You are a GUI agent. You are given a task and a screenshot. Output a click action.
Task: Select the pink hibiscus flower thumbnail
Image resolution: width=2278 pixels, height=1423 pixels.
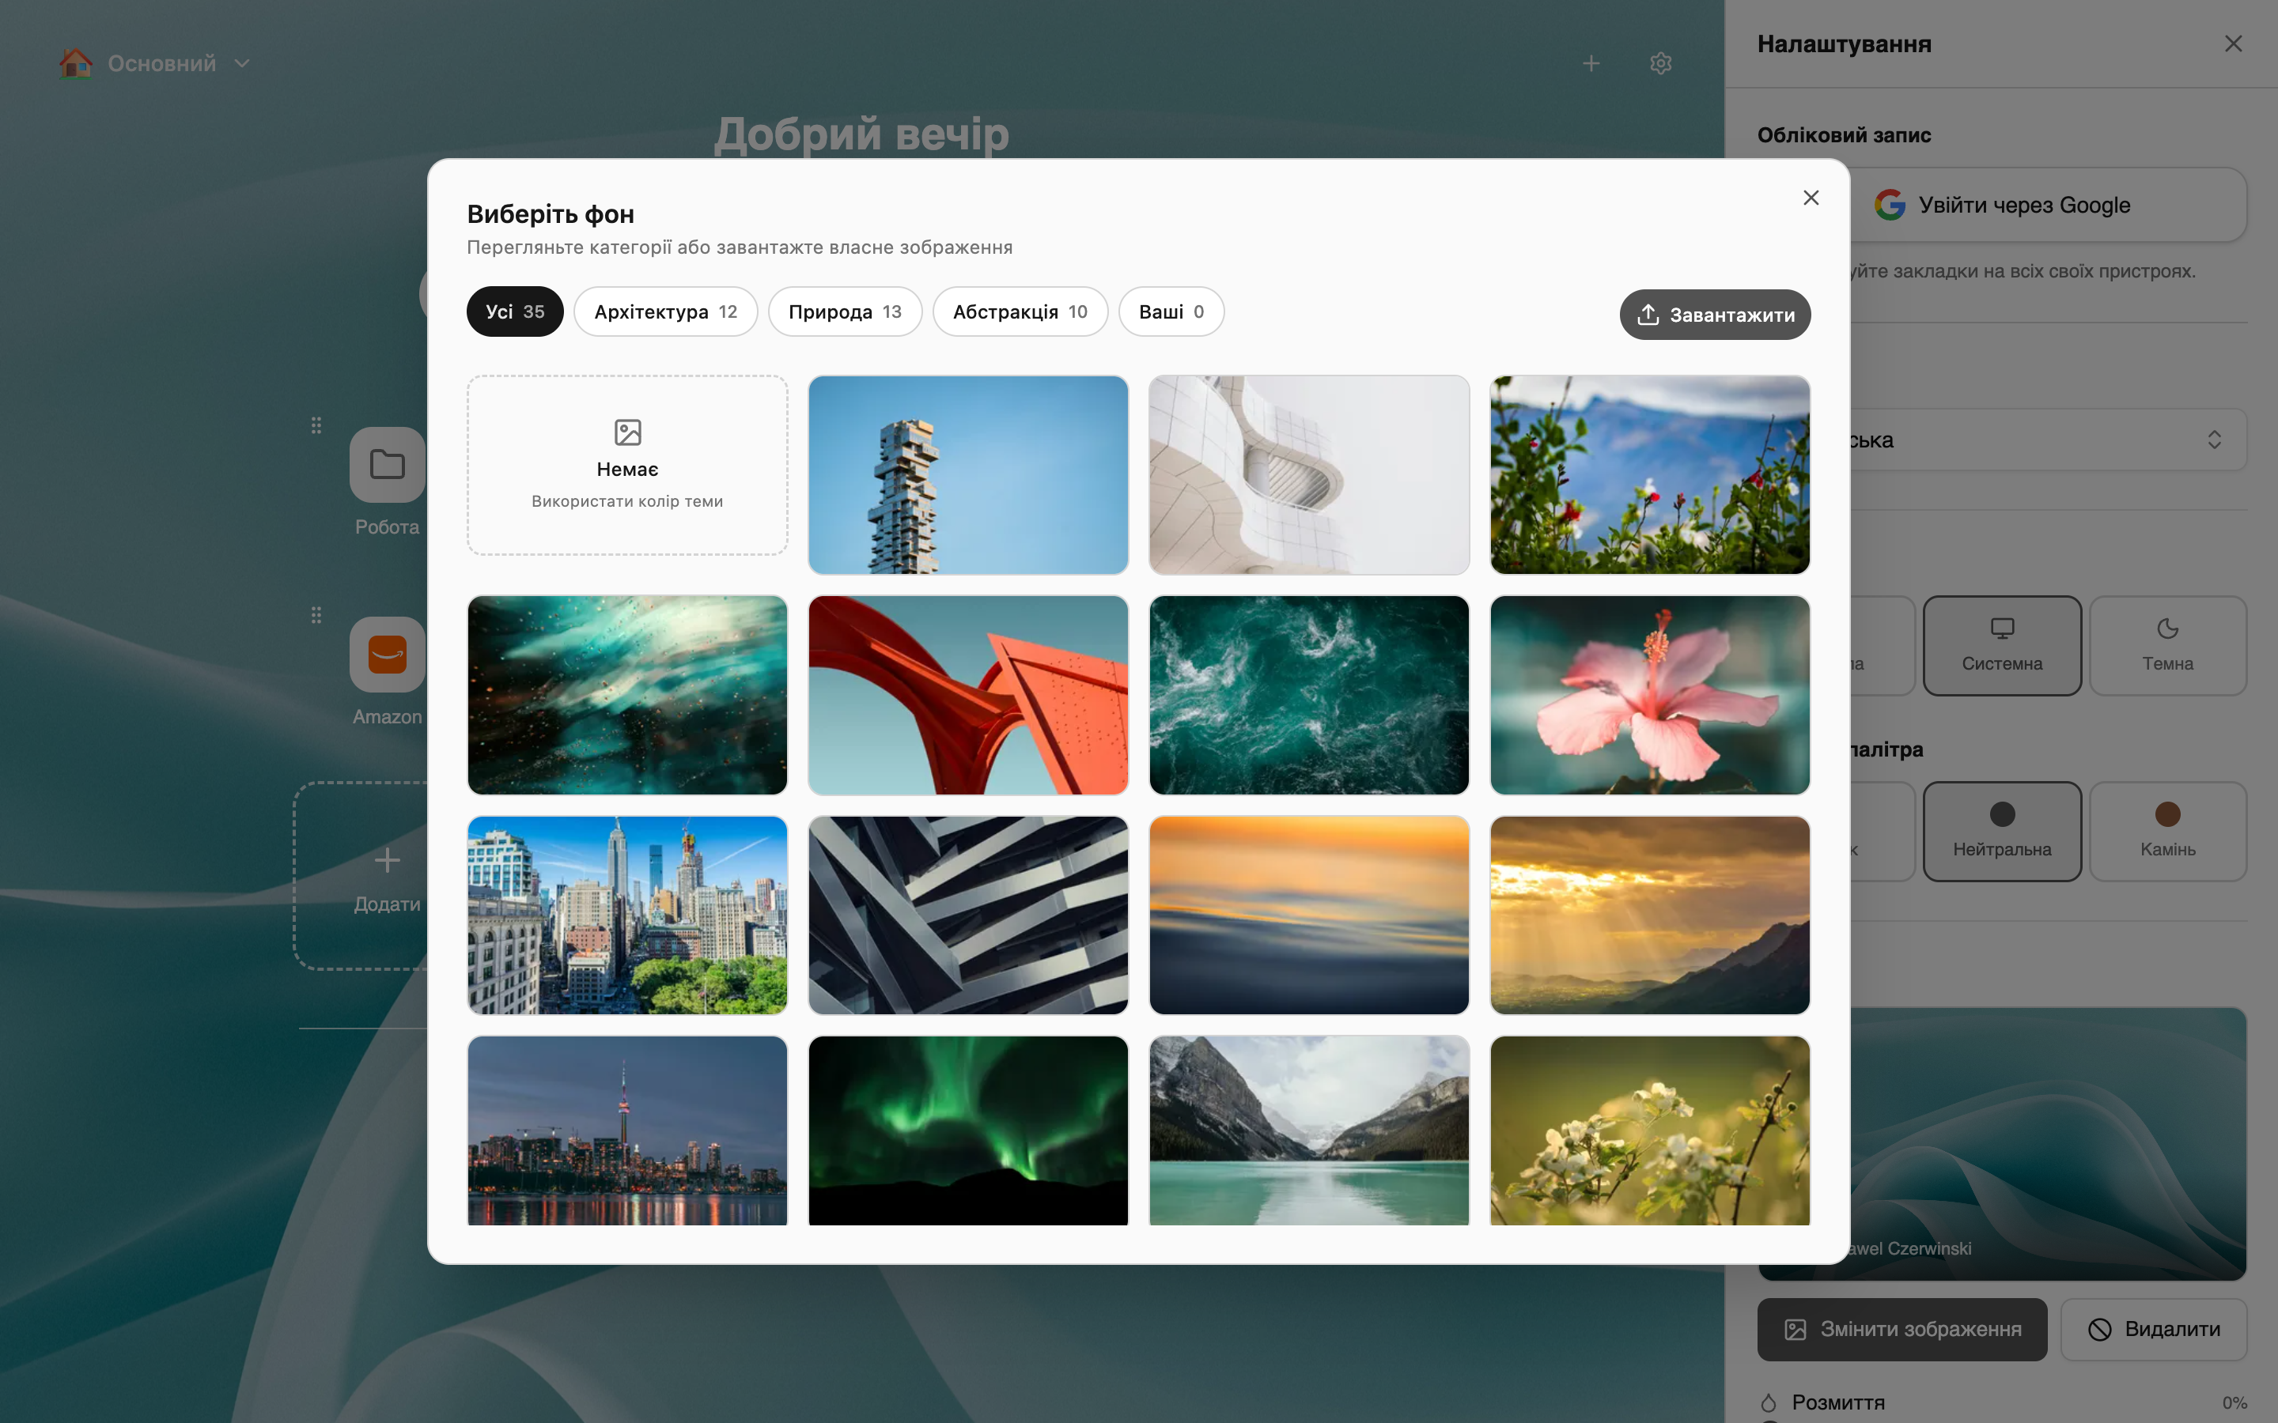1649,695
